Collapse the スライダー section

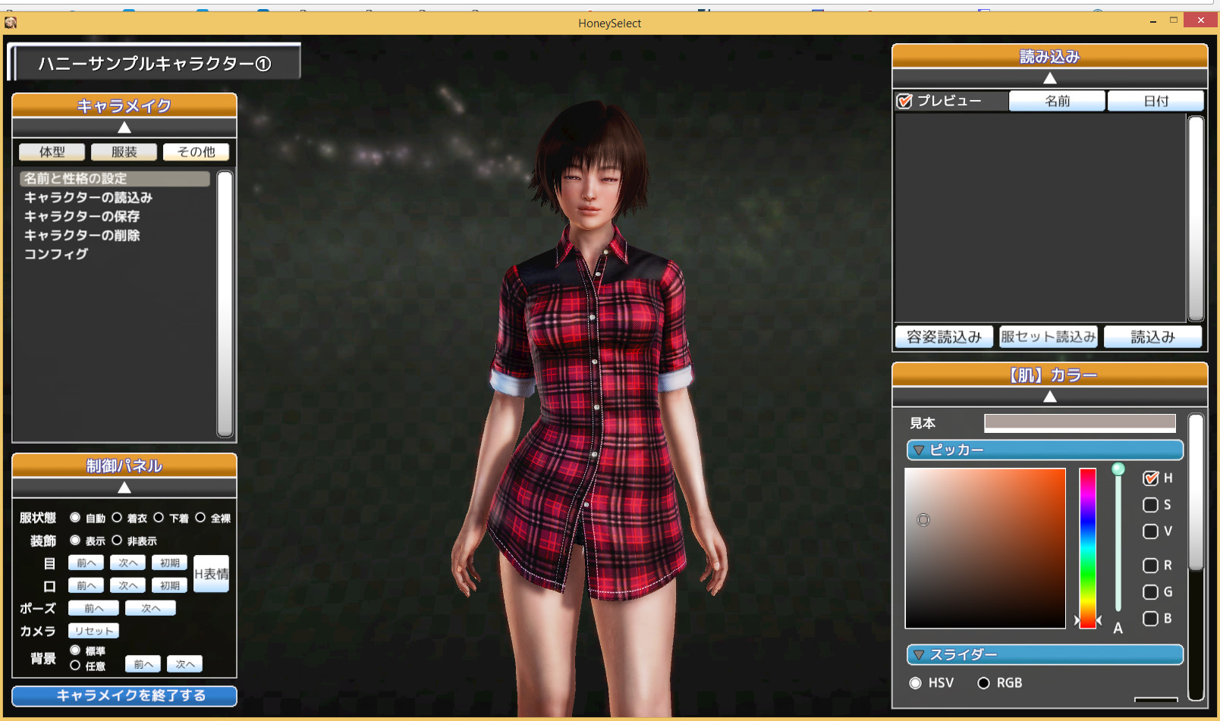tap(1045, 654)
